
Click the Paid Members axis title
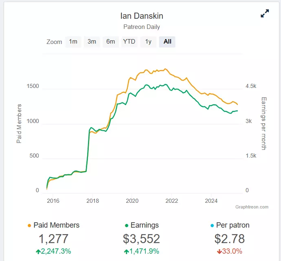click(19, 124)
